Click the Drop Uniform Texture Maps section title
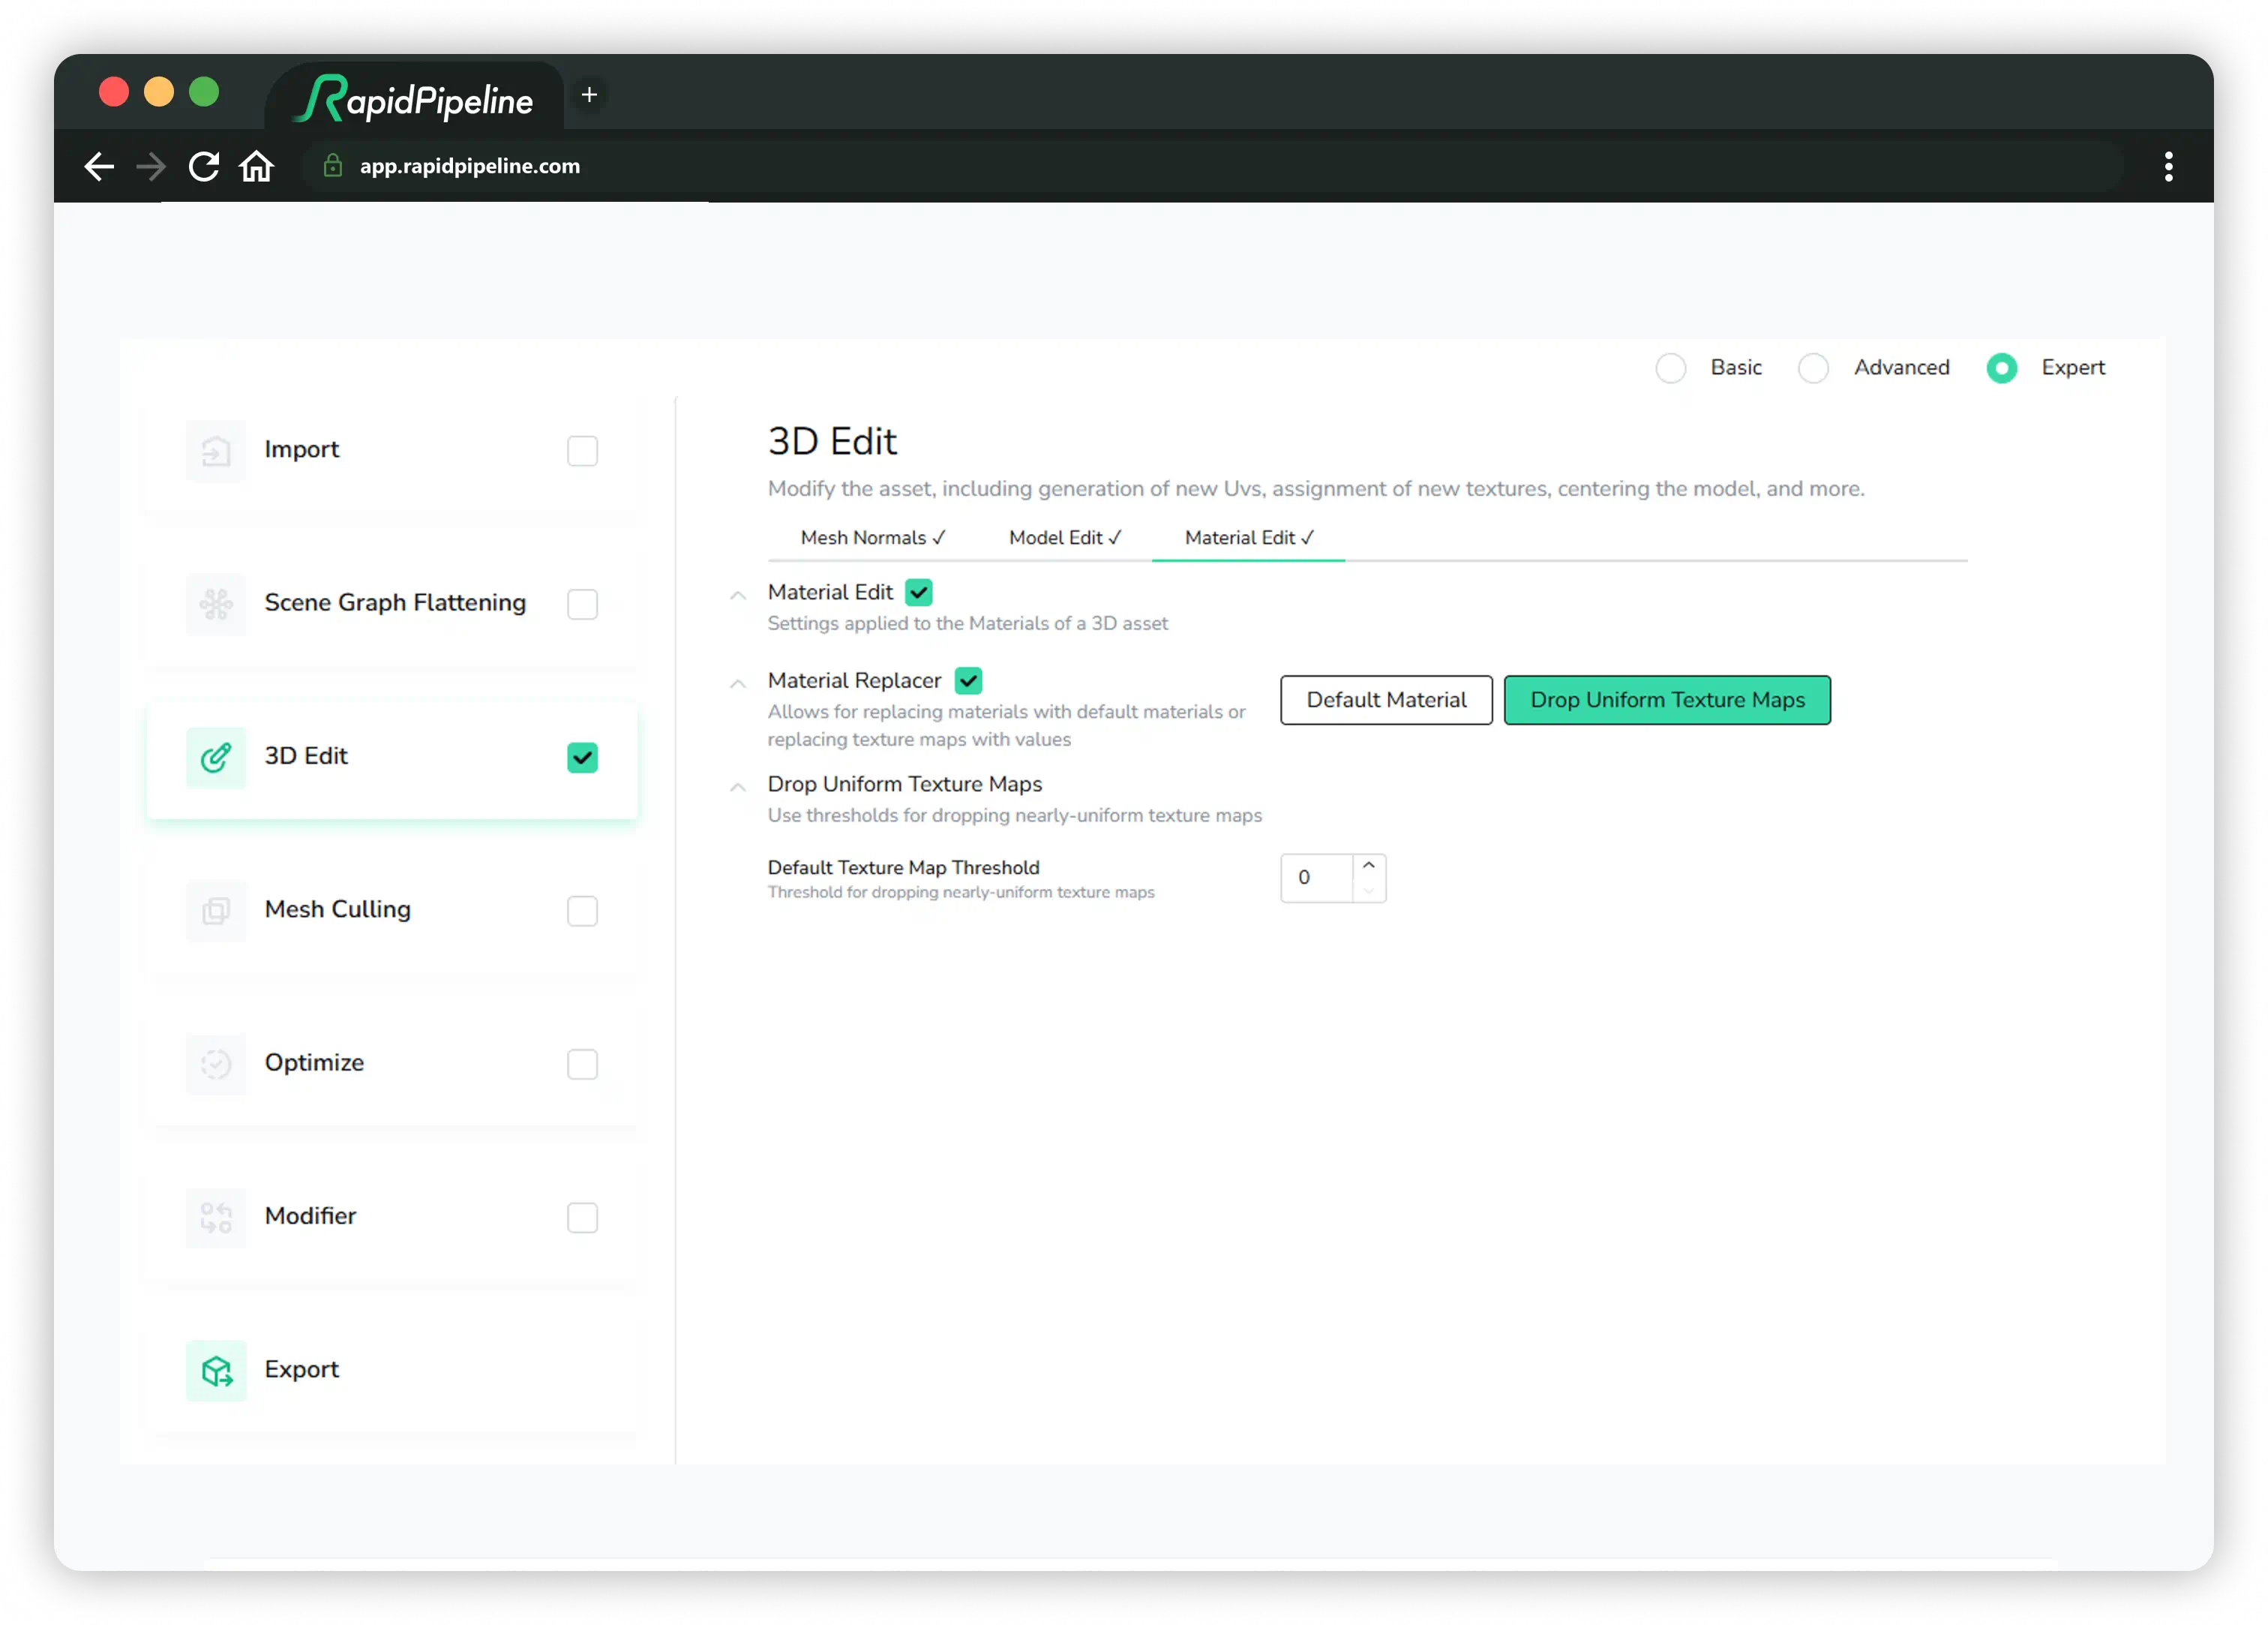 tap(904, 785)
